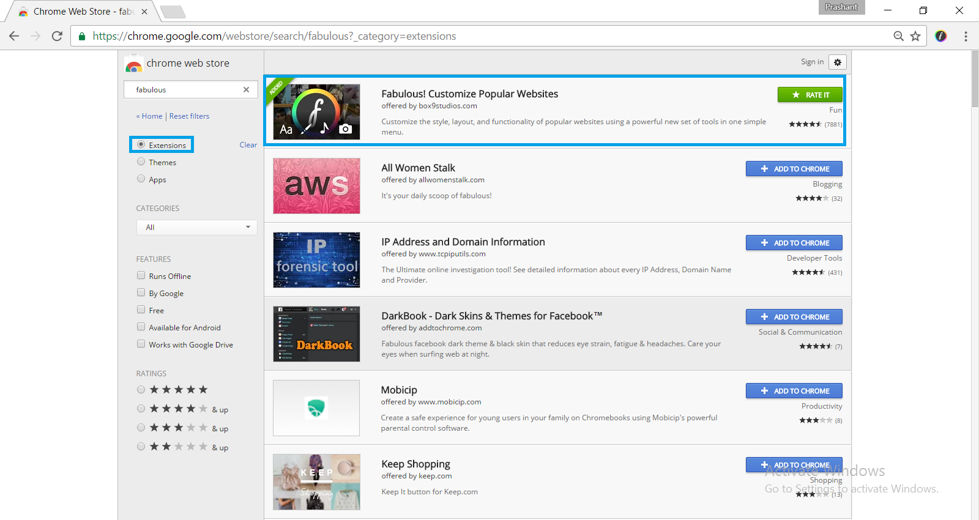Image resolution: width=979 pixels, height=520 pixels.
Task: Open the Fabulous extension thumbnail
Action: 316,112
